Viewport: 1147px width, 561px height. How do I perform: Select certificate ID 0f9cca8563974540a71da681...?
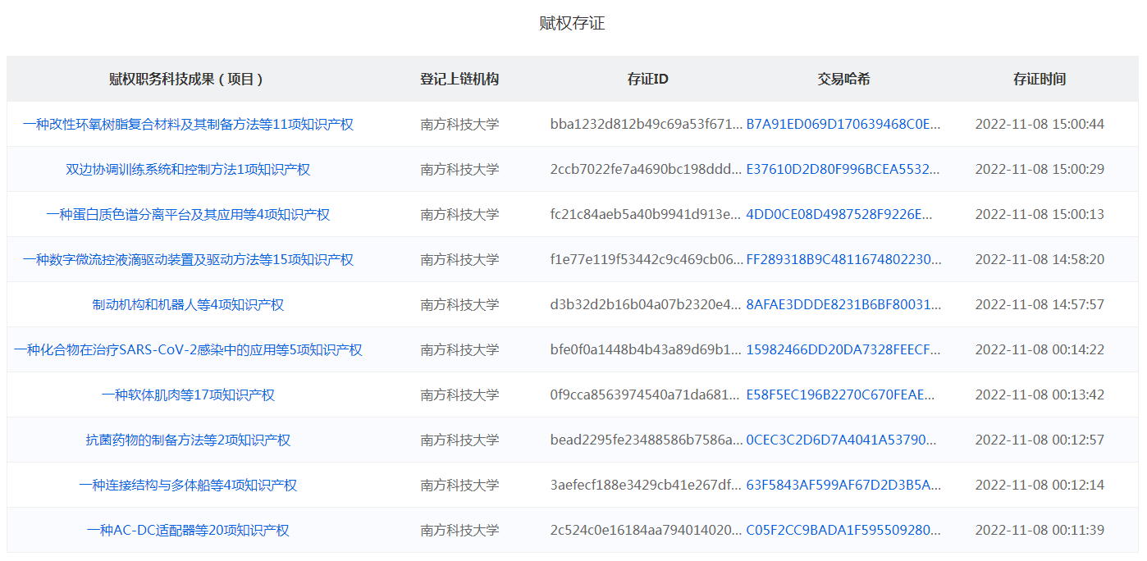coord(647,395)
